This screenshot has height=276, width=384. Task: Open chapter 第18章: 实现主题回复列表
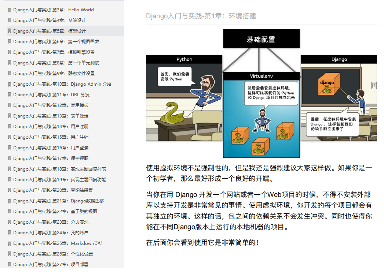click(59, 169)
